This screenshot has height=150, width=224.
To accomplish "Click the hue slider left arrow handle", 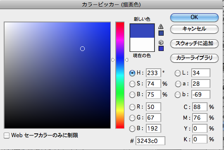I will click(113, 60).
